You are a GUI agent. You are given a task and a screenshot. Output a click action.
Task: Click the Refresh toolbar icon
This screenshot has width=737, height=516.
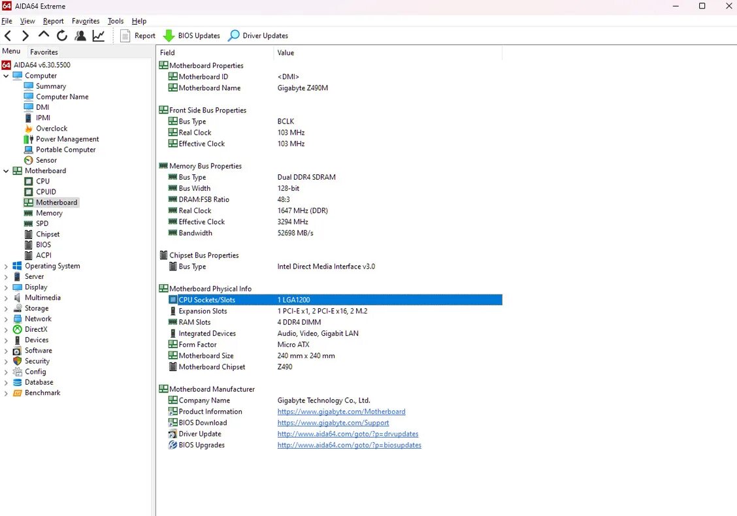coord(61,36)
